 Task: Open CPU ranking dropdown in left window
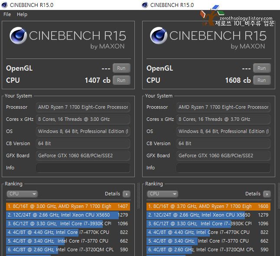(22, 194)
